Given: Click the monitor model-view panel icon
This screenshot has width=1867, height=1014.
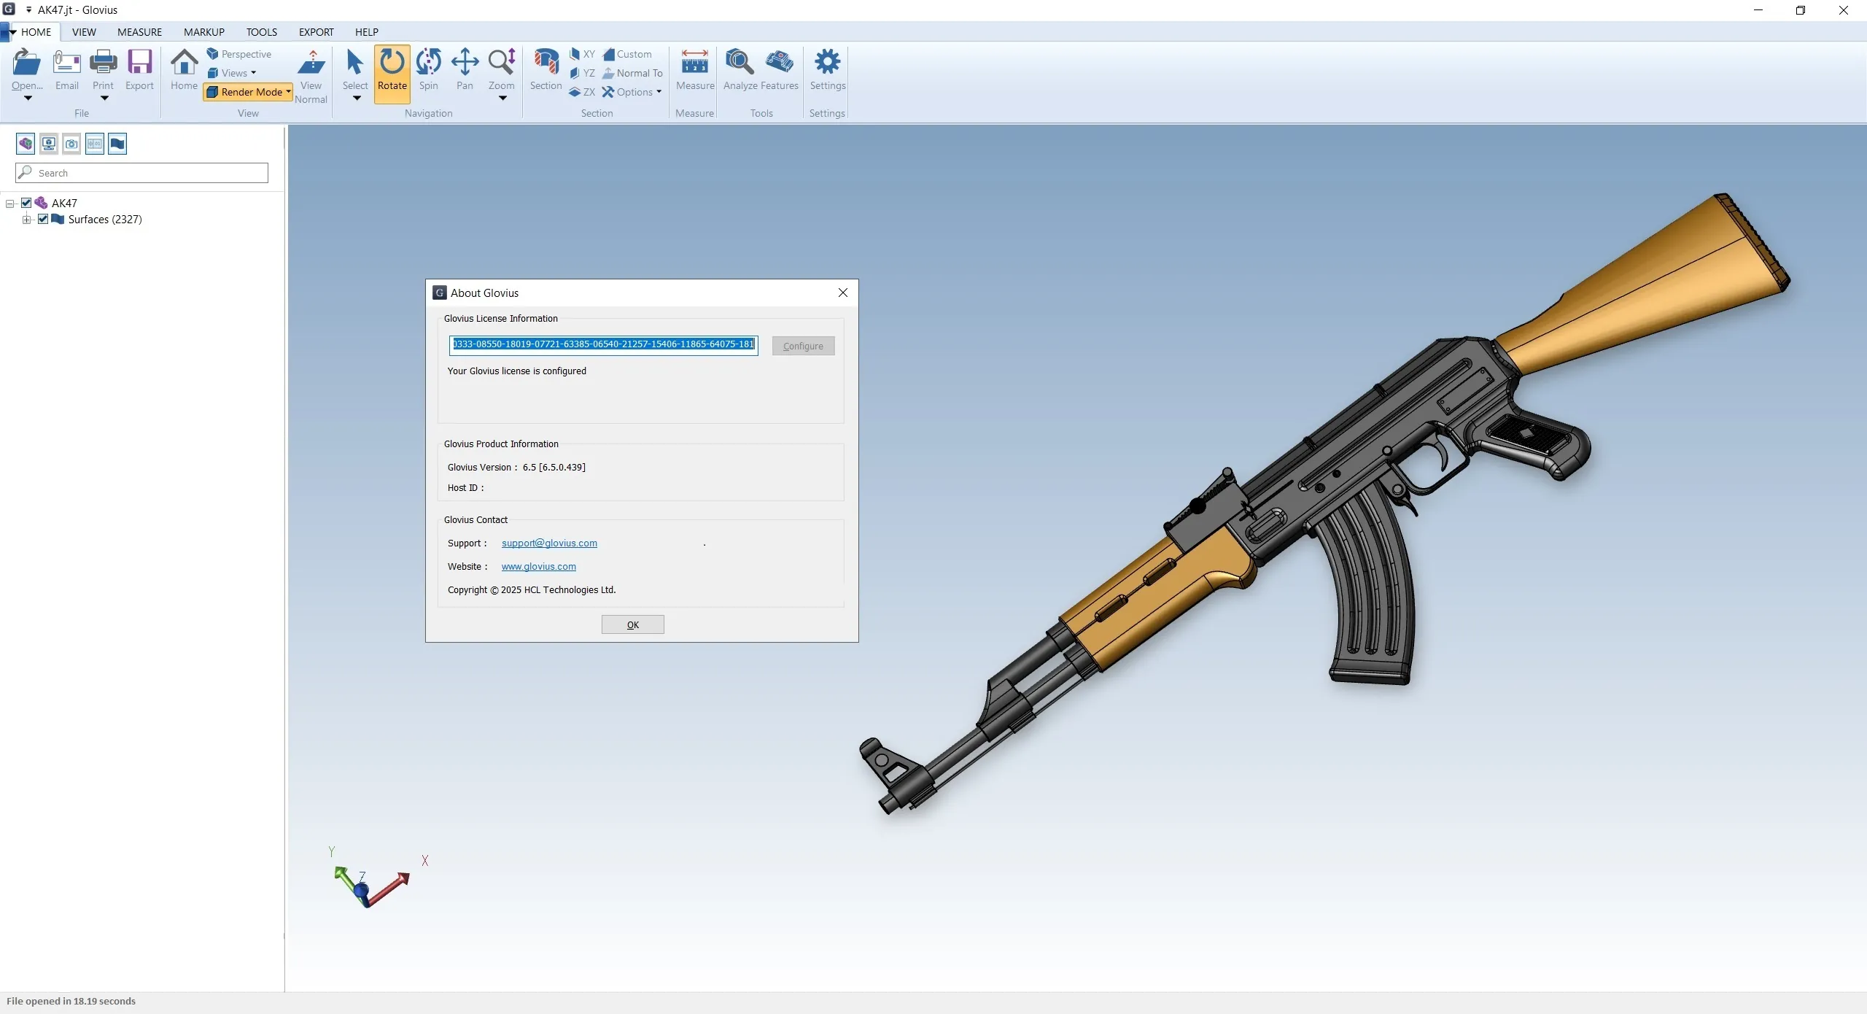Looking at the screenshot, I should 49,144.
